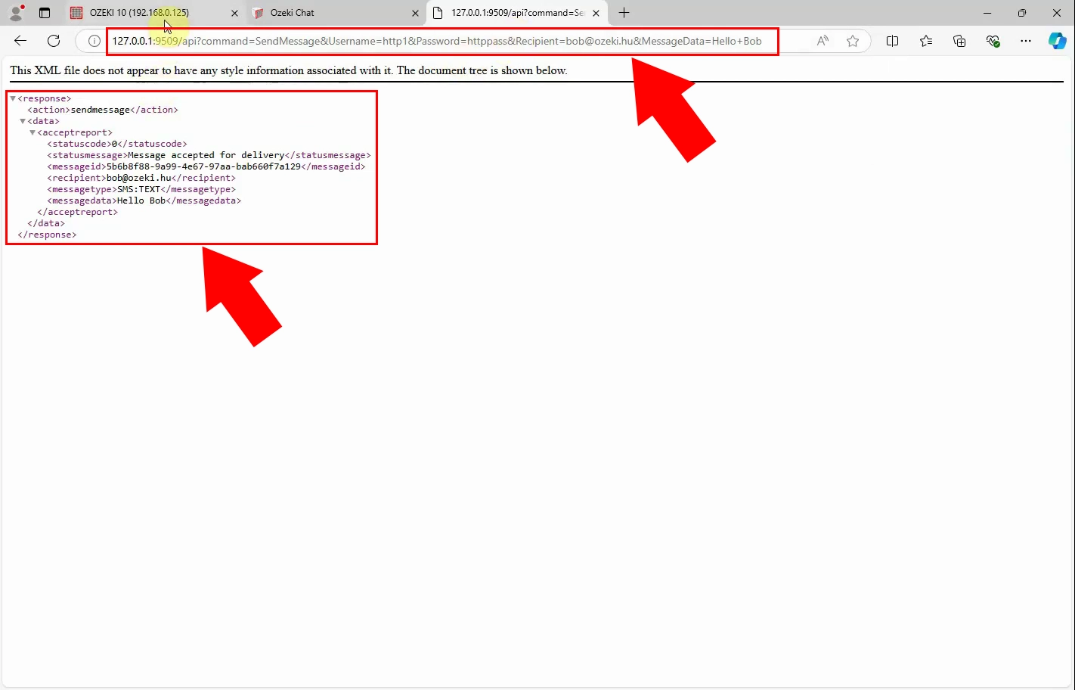Collapse the data XML node

[x=23, y=121]
